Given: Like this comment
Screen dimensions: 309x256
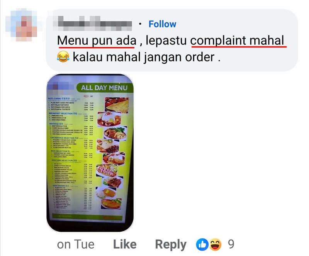Looking at the screenshot, I should tap(125, 244).
